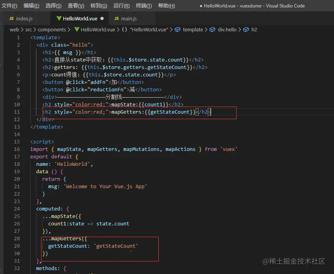Expand breadcrumb chevron after web

tap(22, 29)
